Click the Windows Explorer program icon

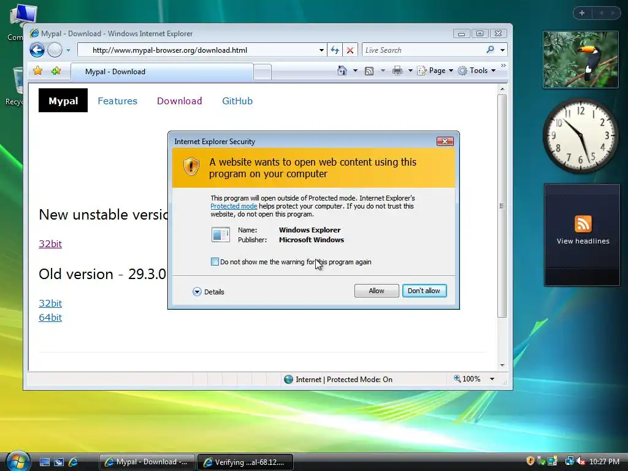(x=221, y=235)
